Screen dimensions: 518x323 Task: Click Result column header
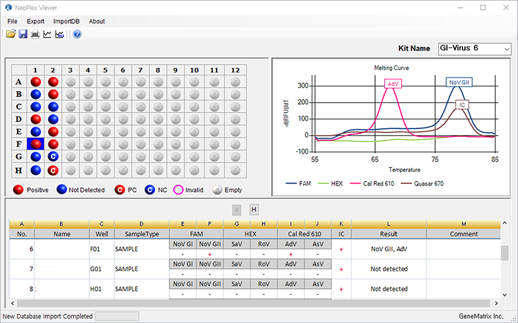pyautogui.click(x=389, y=234)
